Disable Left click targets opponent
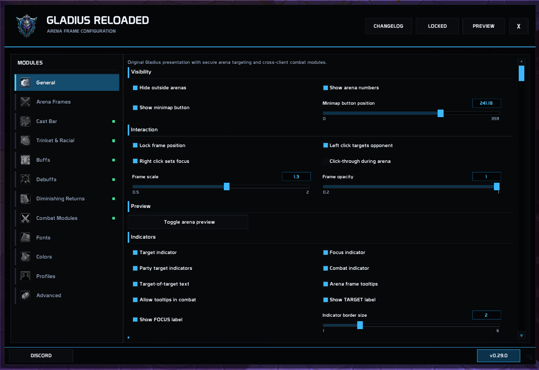 click(326, 146)
